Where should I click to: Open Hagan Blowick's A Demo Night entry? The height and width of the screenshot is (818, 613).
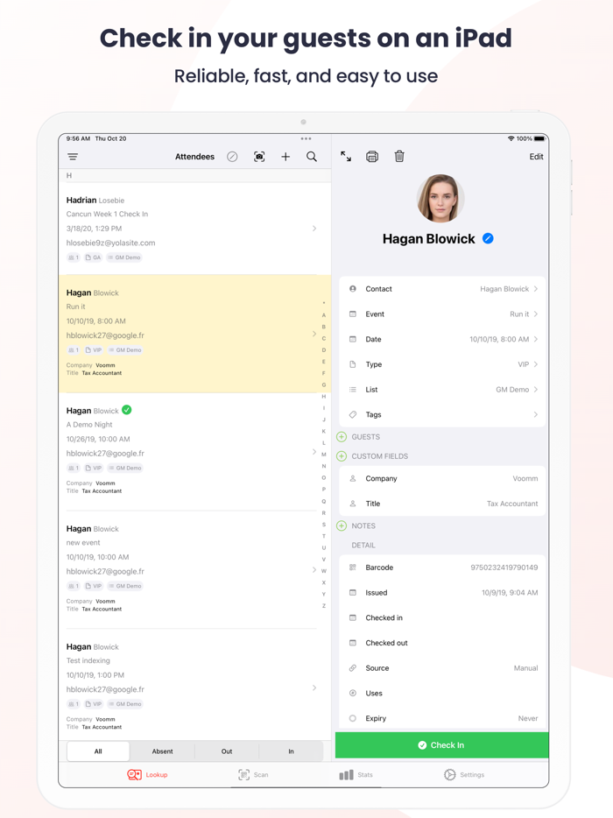194,451
